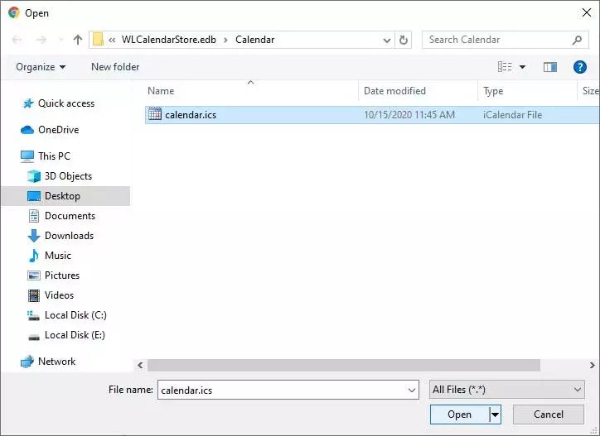This screenshot has height=436, width=600.
Task: Click the Back navigation arrow
Action: click(x=17, y=40)
